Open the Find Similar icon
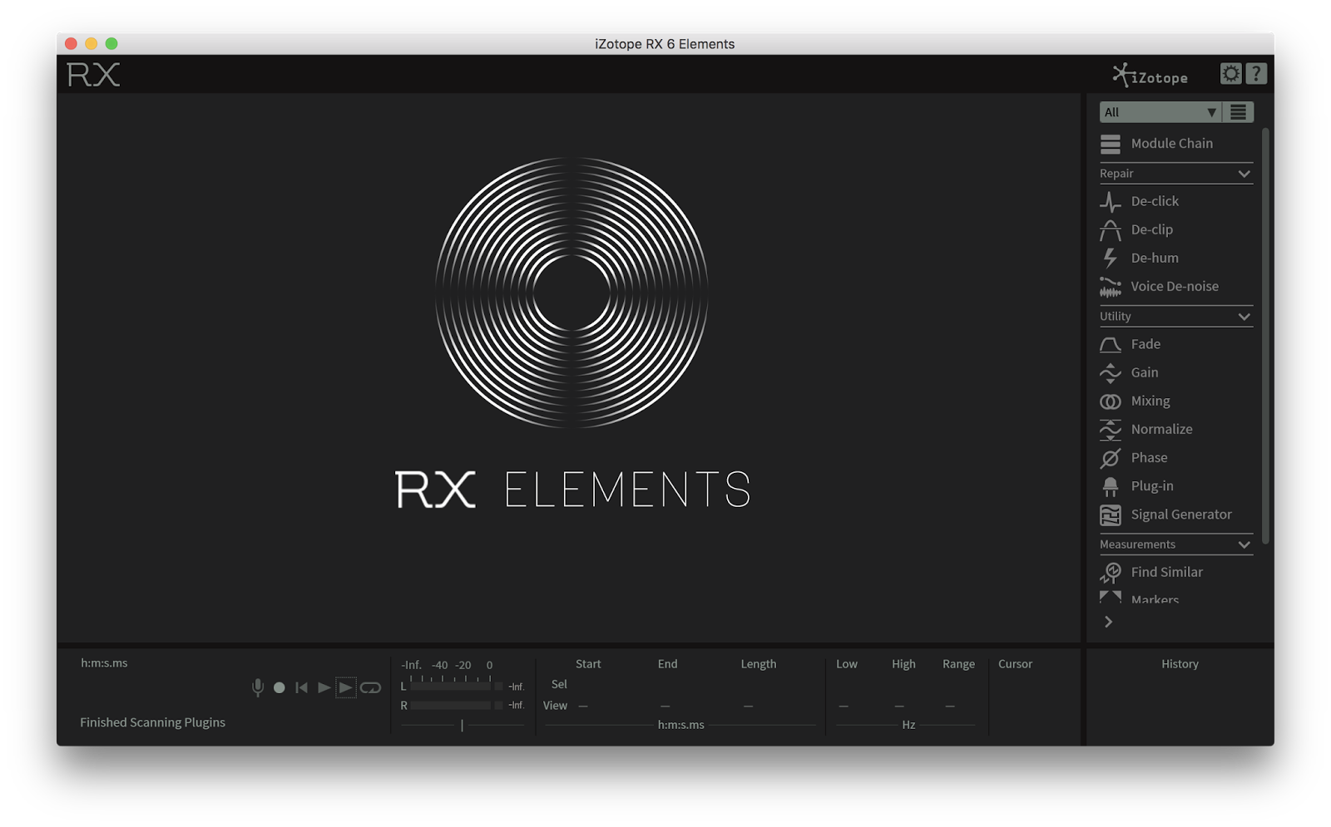This screenshot has height=827, width=1331. pyautogui.click(x=1110, y=573)
